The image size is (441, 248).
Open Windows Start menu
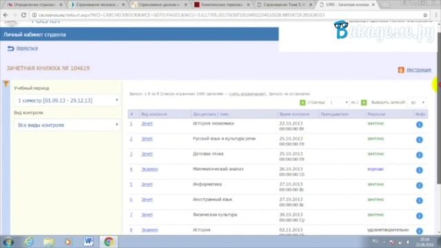click(x=8, y=242)
